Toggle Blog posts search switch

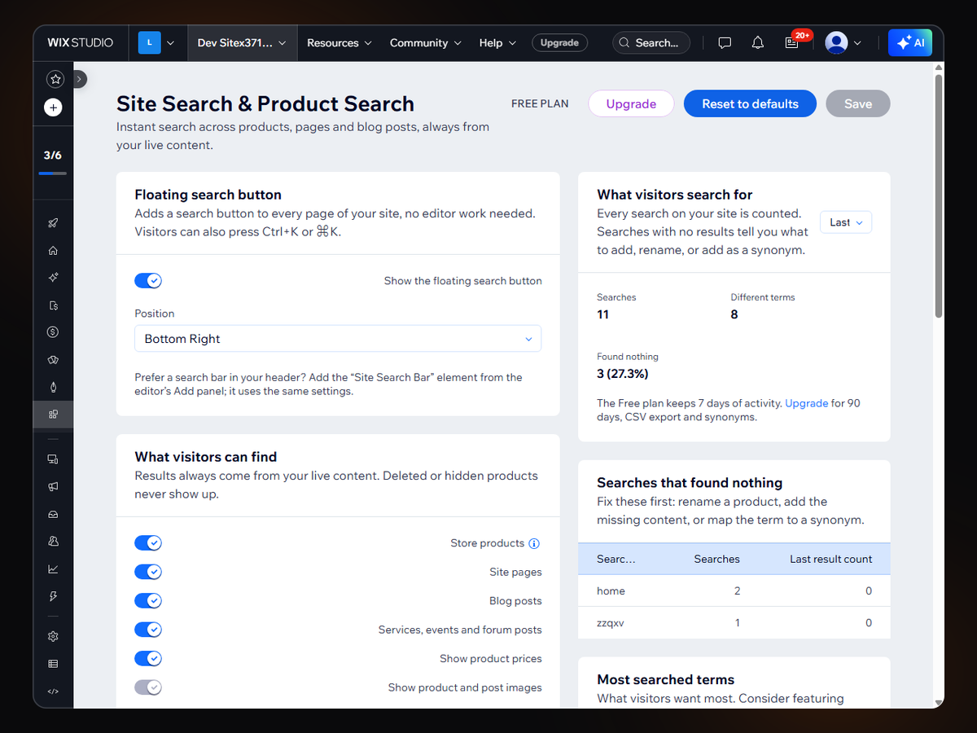tap(148, 601)
